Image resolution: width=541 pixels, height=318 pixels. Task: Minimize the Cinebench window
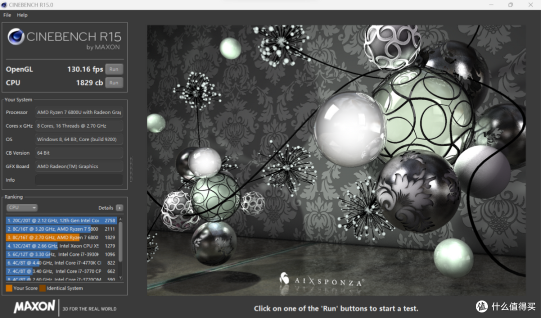pyautogui.click(x=491, y=5)
